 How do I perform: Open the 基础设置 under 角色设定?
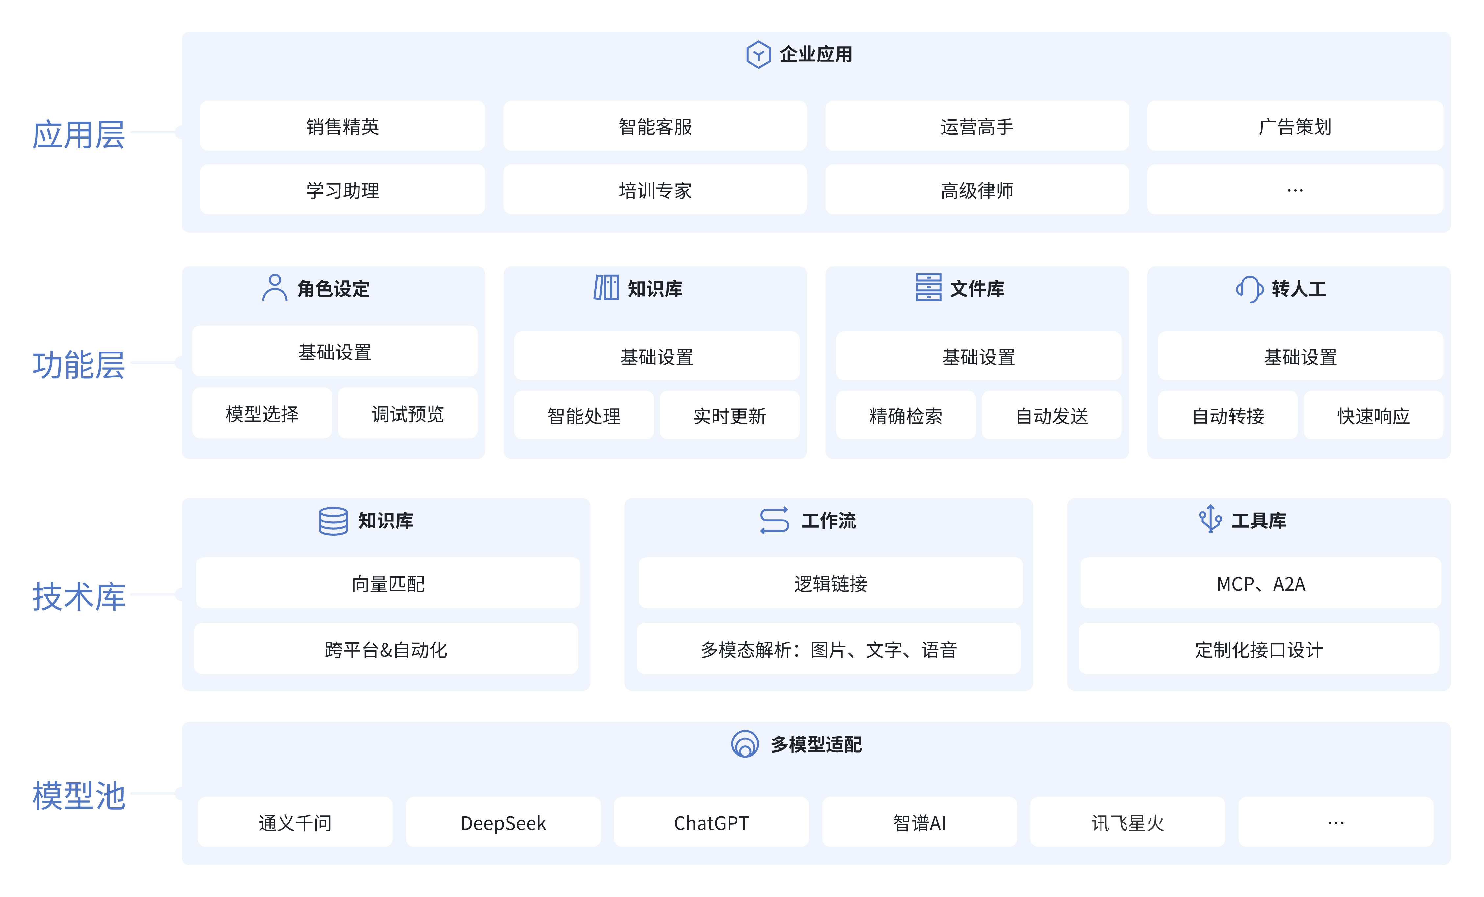tap(334, 352)
